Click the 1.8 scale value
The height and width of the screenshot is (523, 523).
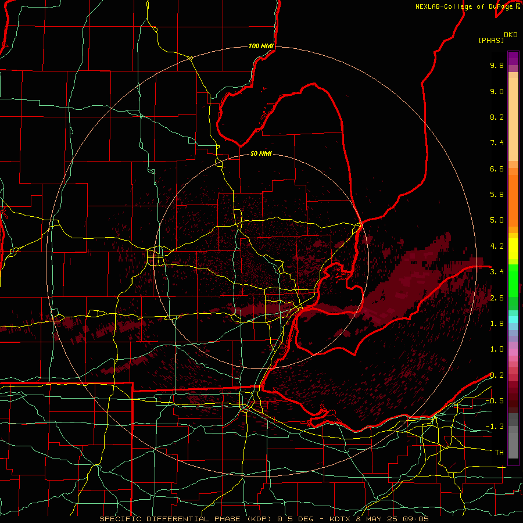[497, 324]
